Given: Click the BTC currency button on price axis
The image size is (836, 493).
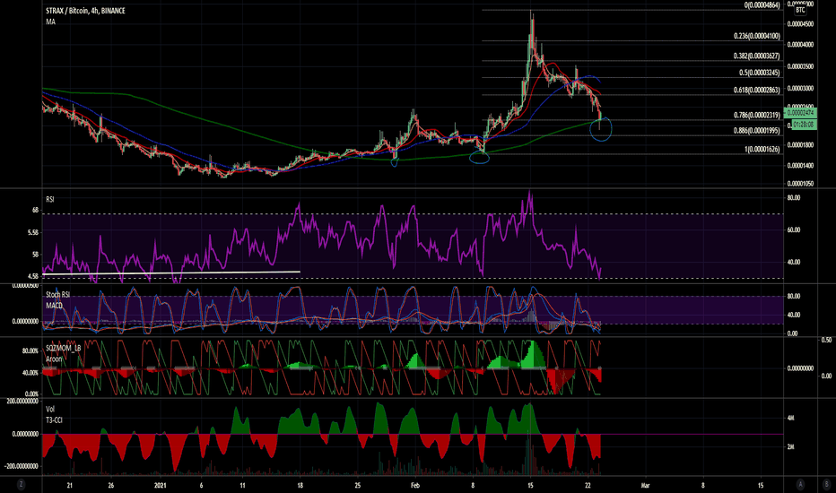Looking at the screenshot, I should coord(800,10).
